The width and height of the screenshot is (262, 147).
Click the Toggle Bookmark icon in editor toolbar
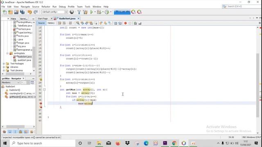(110, 23)
